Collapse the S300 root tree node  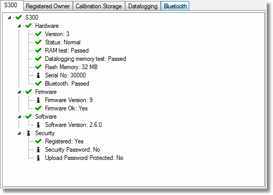pos(9,18)
